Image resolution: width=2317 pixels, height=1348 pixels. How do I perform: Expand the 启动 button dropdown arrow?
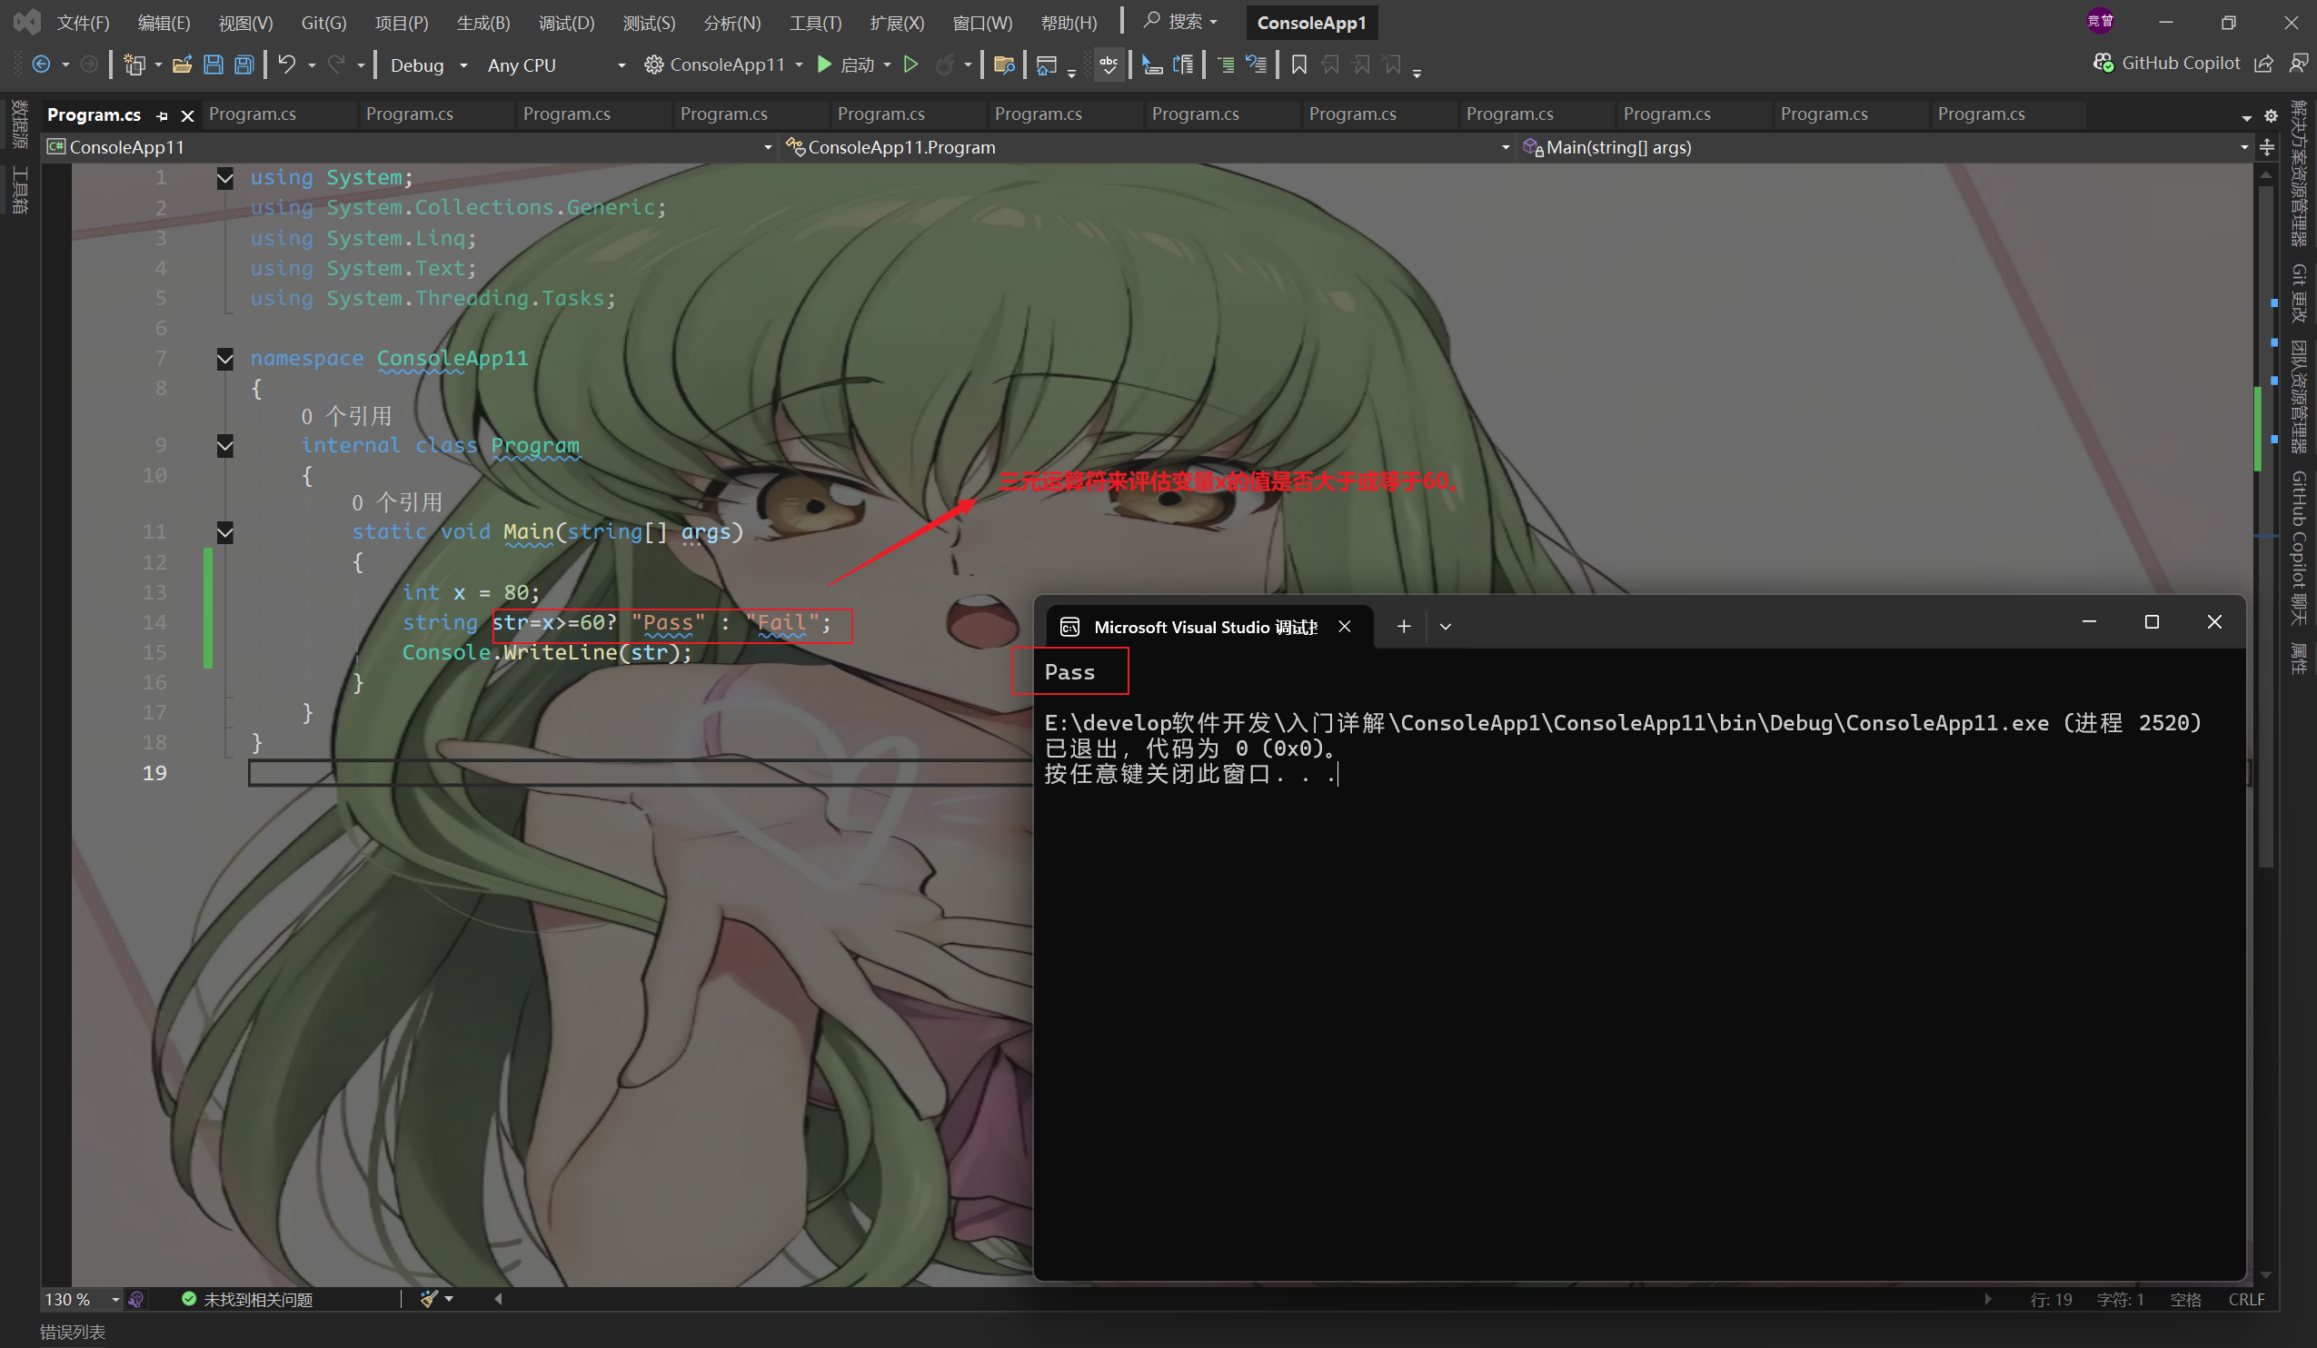coord(887,65)
